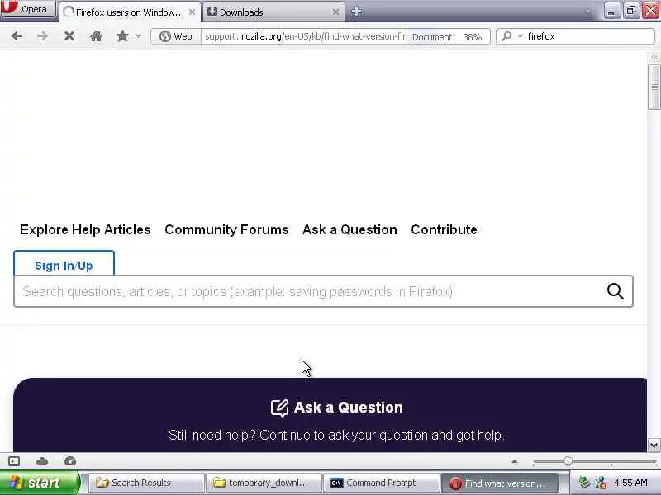Click the Opera Turbo gauge icon
This screenshot has width=661, height=495.
[70, 461]
